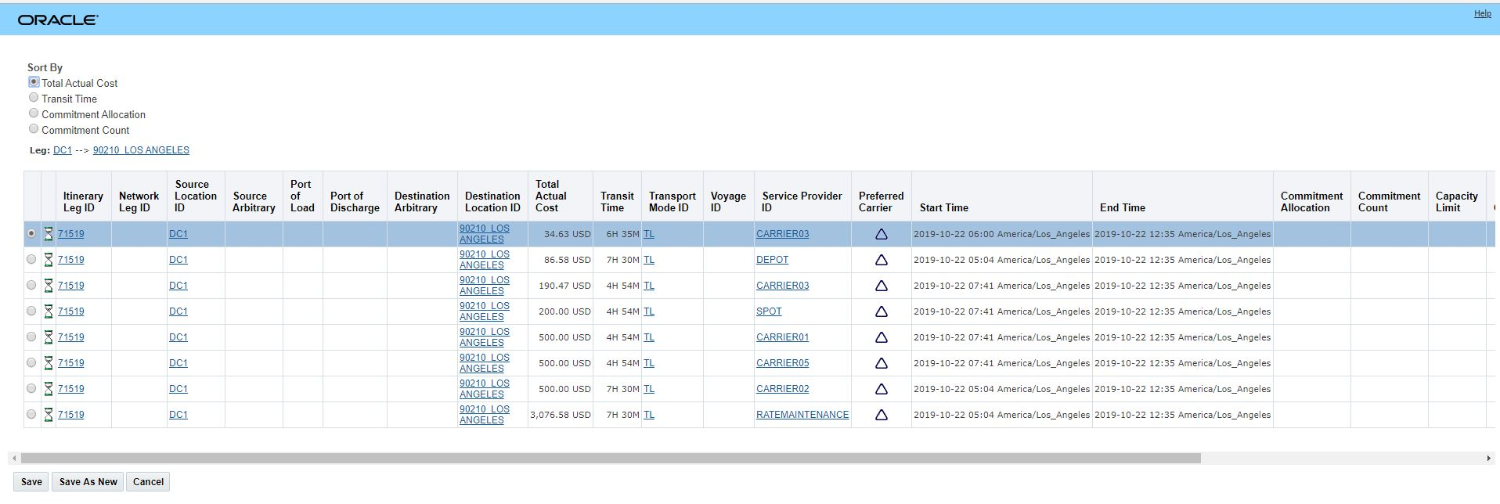Open the CARRIER05 service provider link
Image resolution: width=1500 pixels, height=504 pixels.
click(782, 363)
